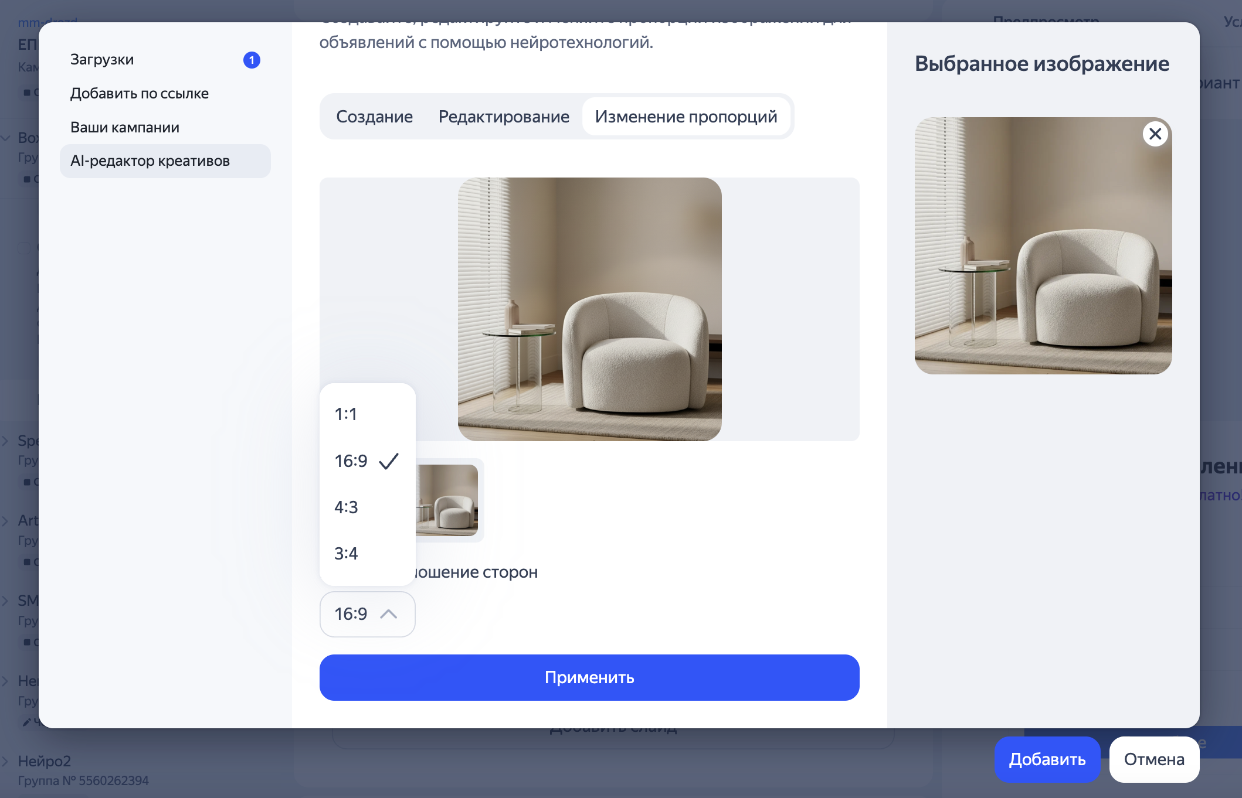Open the Изменение пропорций tab
The height and width of the screenshot is (798, 1242).
(x=686, y=117)
